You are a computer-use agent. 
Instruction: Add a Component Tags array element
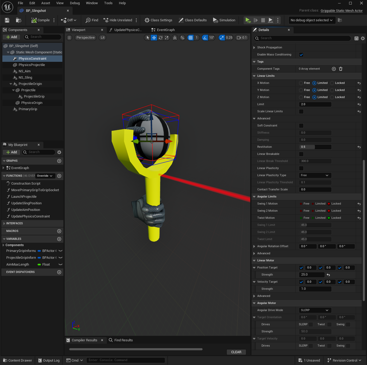tap(334, 69)
